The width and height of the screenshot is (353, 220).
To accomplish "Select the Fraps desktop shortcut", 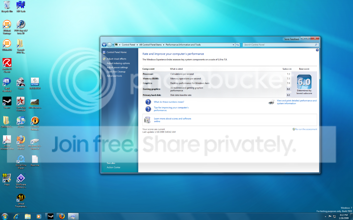I will [7, 180].
